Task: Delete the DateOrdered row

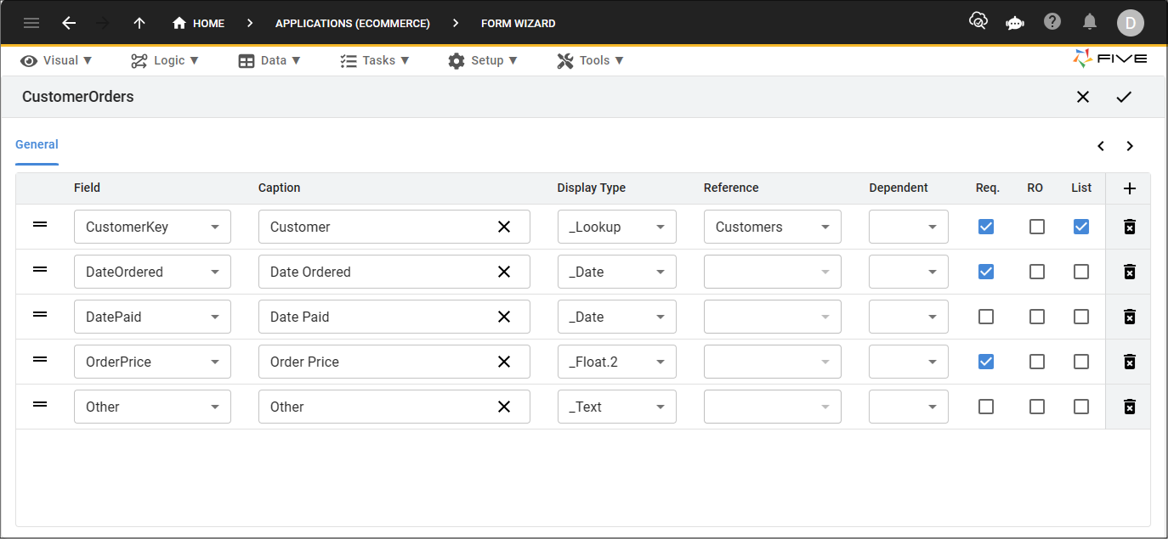Action: (x=1129, y=272)
